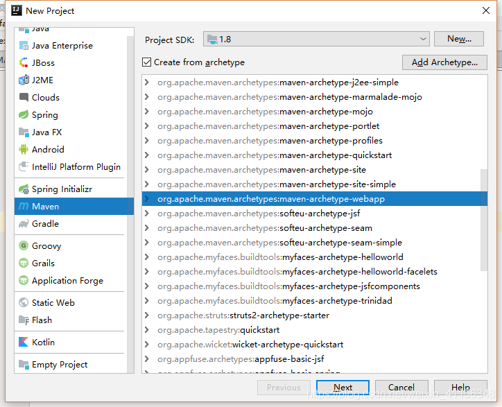Image resolution: width=502 pixels, height=407 pixels.
Task: Click the IntelliJ Platform Plugin icon
Action: 24,166
